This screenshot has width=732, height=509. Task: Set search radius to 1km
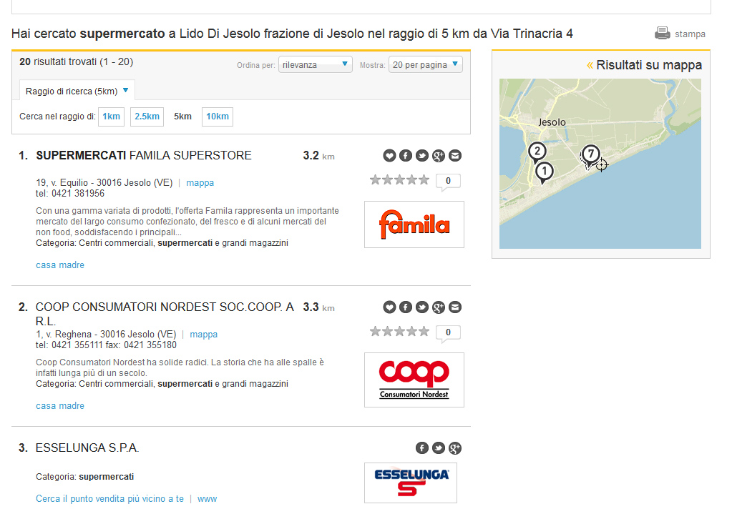[111, 117]
